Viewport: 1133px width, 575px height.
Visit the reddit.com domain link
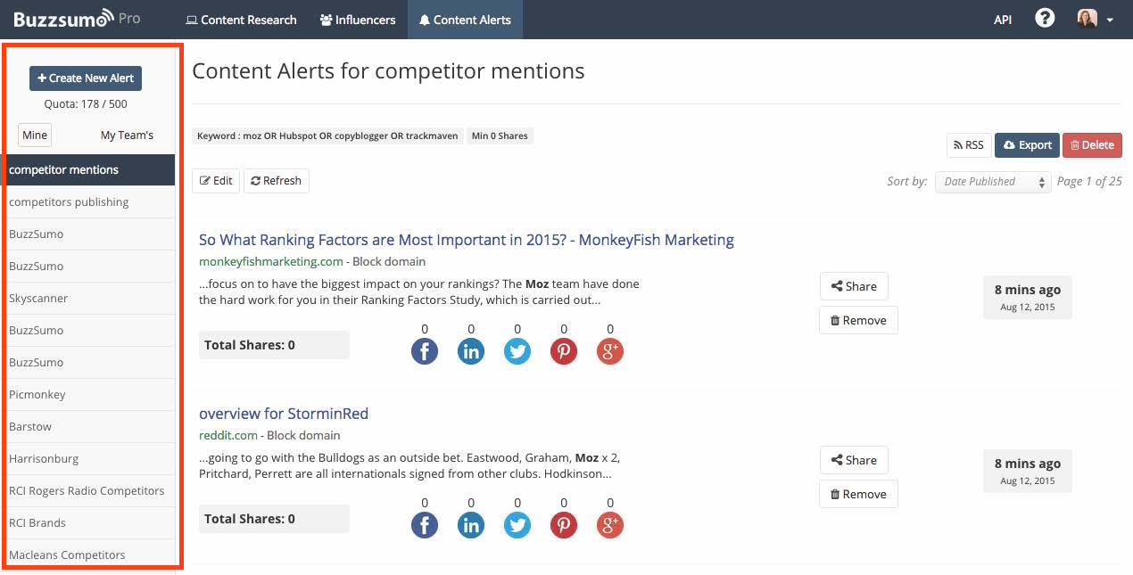tap(228, 435)
